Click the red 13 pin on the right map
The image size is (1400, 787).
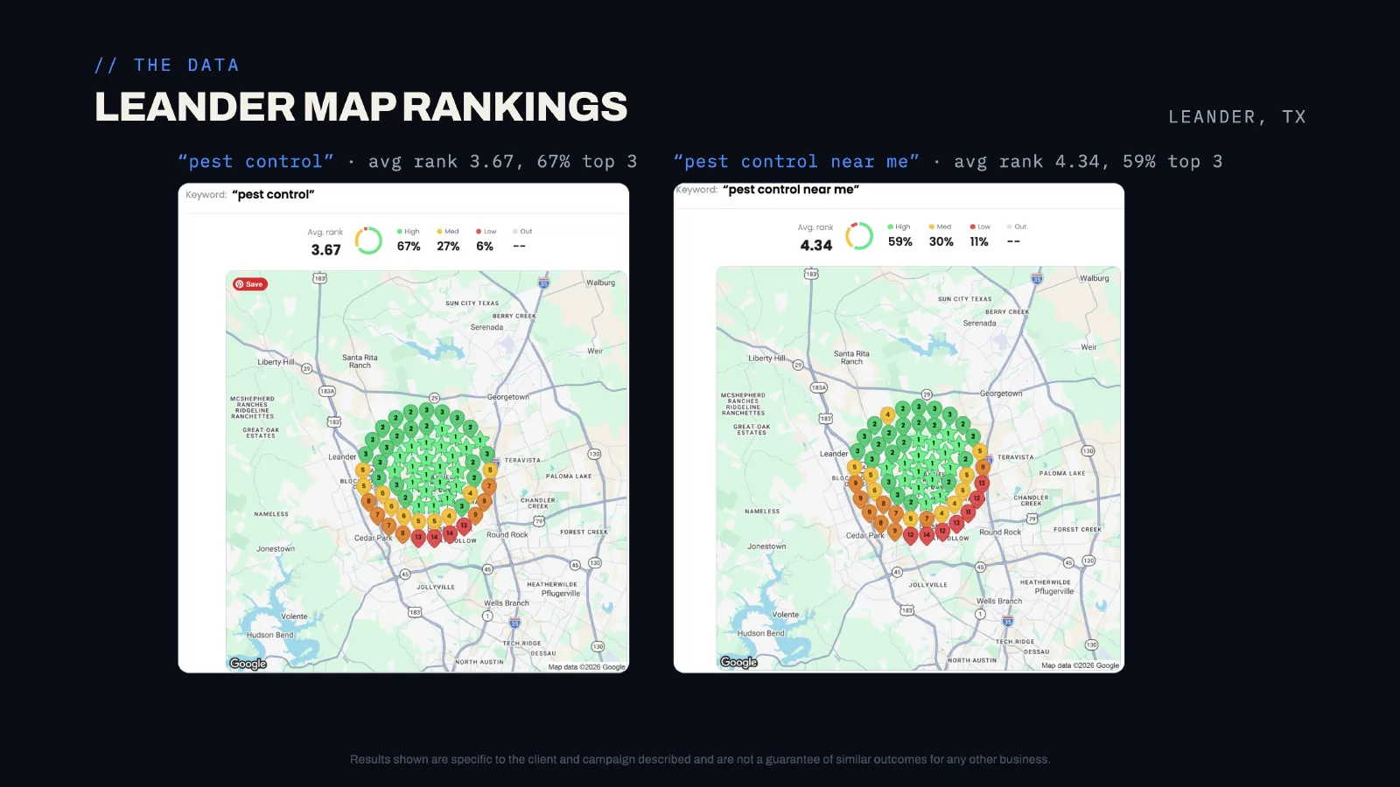point(956,523)
